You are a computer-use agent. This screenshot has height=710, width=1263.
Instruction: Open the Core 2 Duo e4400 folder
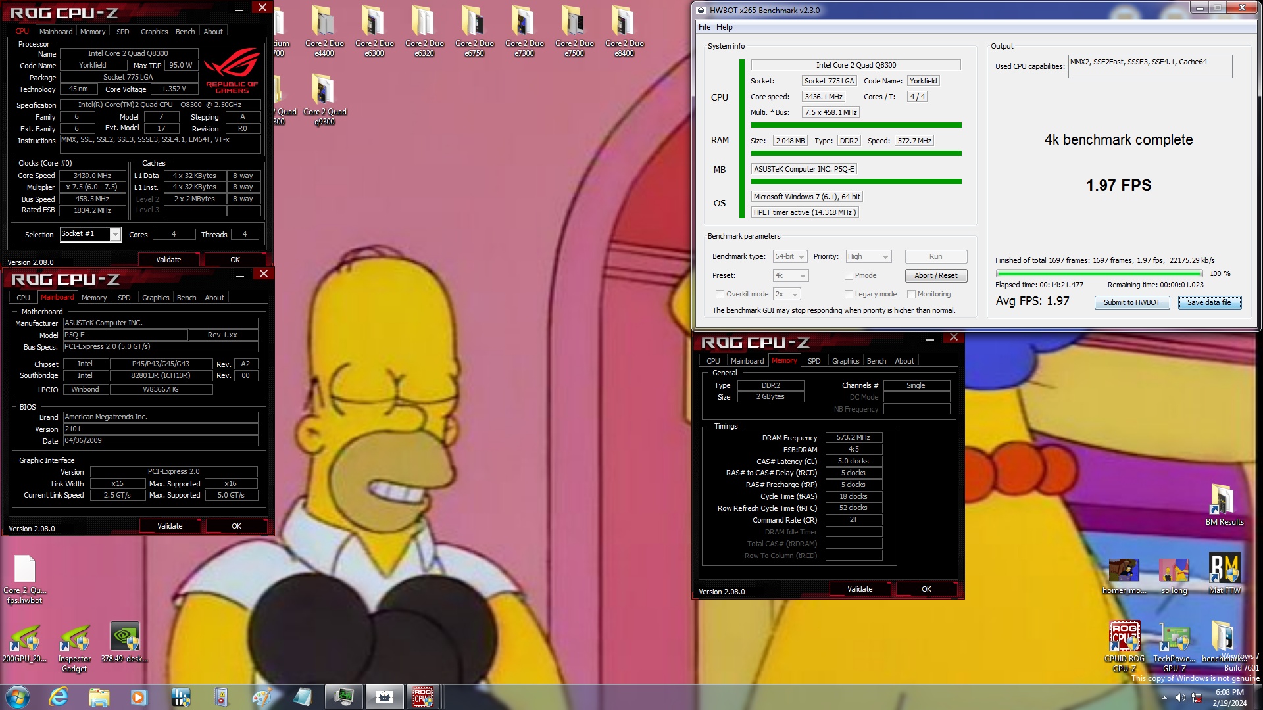(x=324, y=31)
